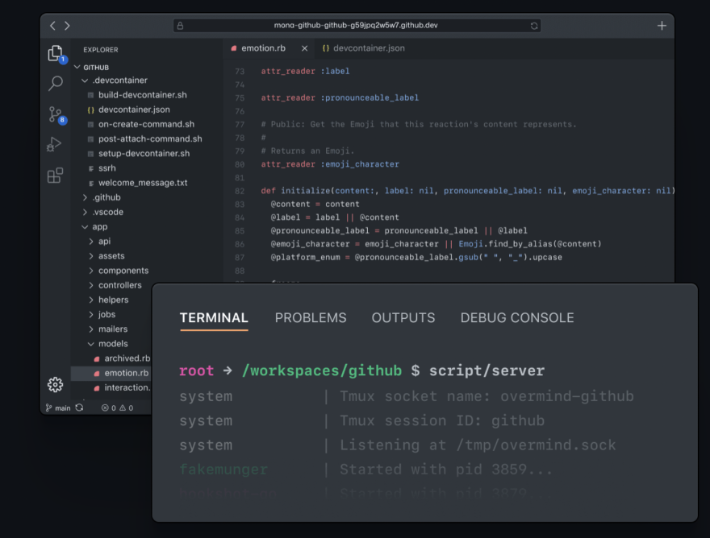Image resolution: width=710 pixels, height=538 pixels.
Task: Open the Extensions view
Action: 56,175
